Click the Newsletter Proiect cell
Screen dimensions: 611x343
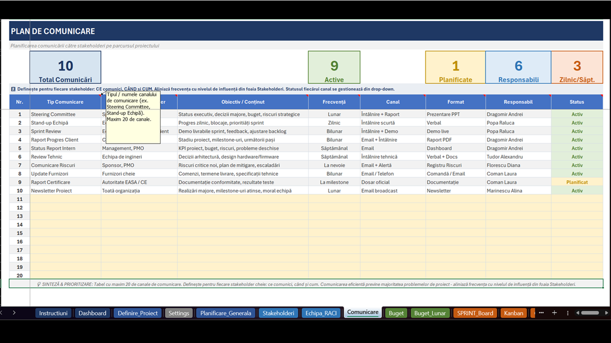pos(65,191)
